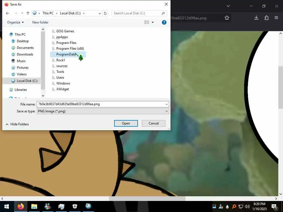Open the Save as type combo box
The width and height of the screenshot is (283, 212).
point(103,111)
